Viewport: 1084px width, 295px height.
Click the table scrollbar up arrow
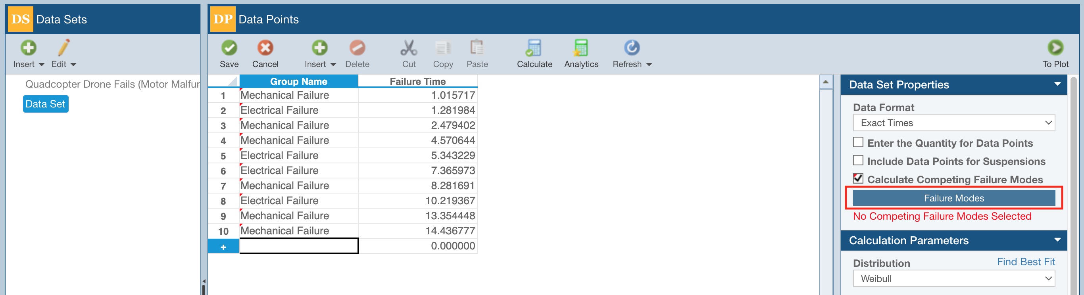826,82
